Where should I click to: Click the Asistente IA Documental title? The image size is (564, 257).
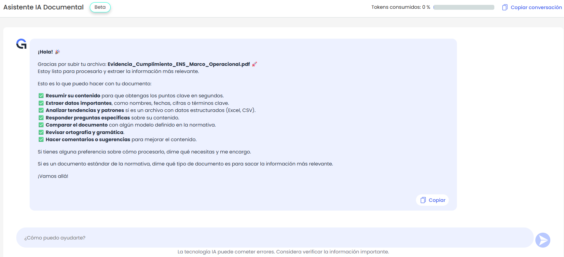(x=44, y=7)
